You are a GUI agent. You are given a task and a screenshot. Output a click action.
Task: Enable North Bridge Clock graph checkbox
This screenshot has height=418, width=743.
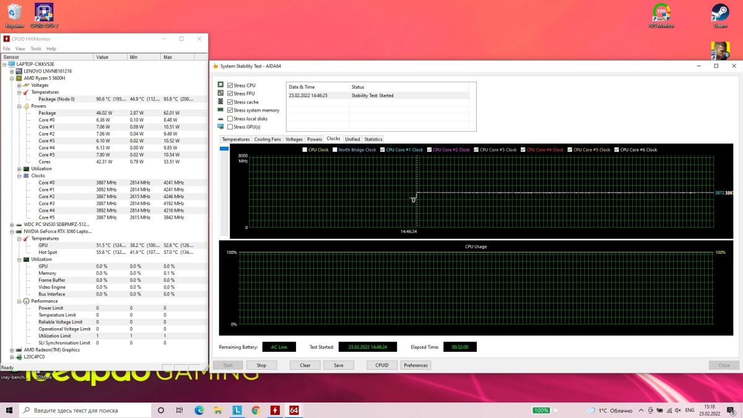(x=335, y=150)
